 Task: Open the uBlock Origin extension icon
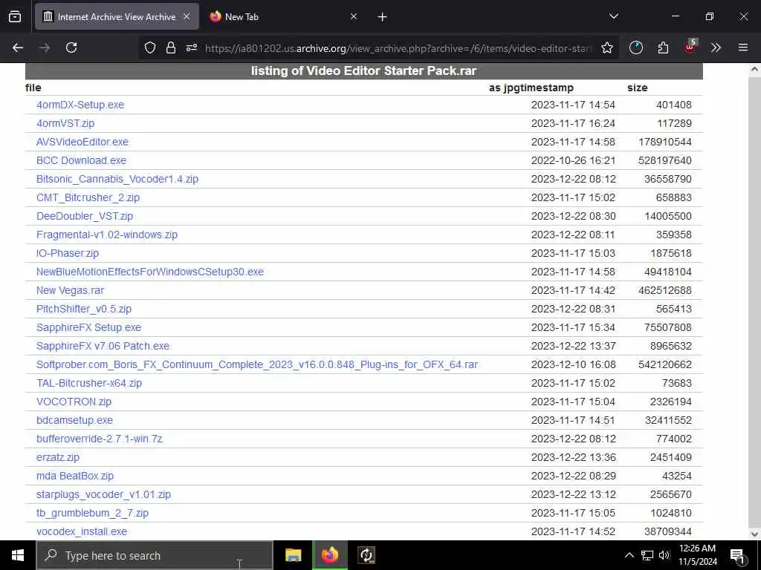[x=690, y=47]
